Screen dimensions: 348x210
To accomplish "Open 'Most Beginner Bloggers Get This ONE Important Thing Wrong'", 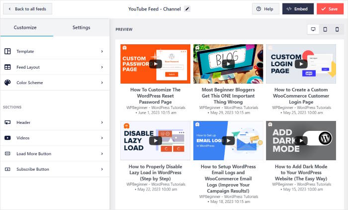I will click(228, 96).
